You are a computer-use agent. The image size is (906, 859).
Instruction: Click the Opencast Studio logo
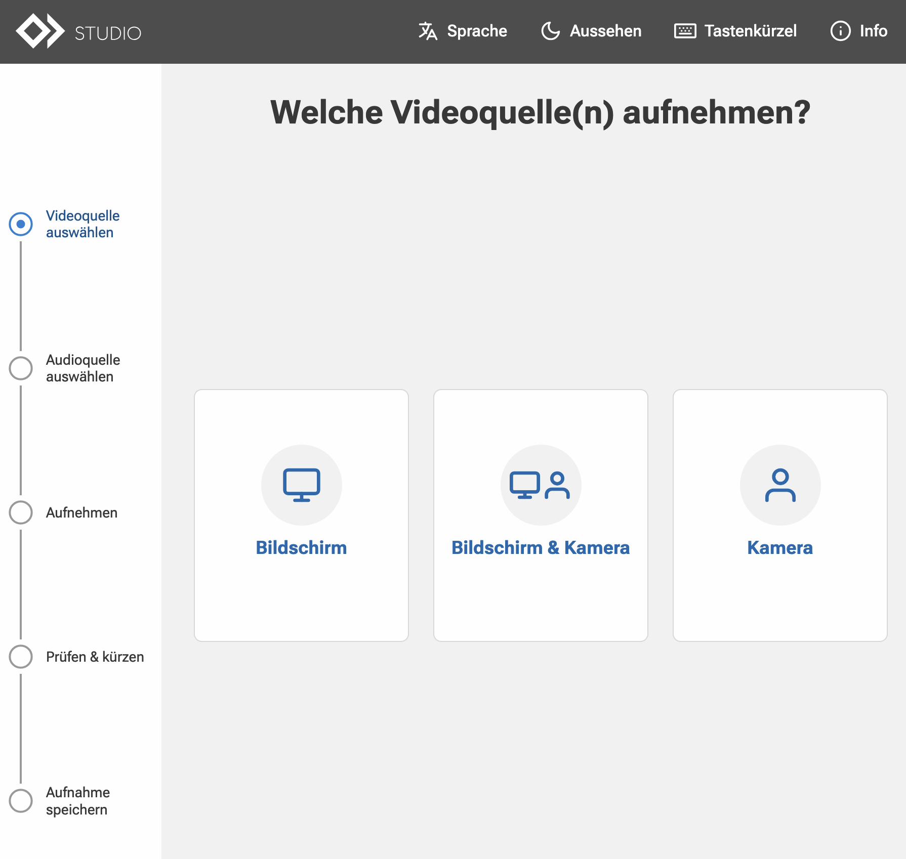tap(78, 31)
